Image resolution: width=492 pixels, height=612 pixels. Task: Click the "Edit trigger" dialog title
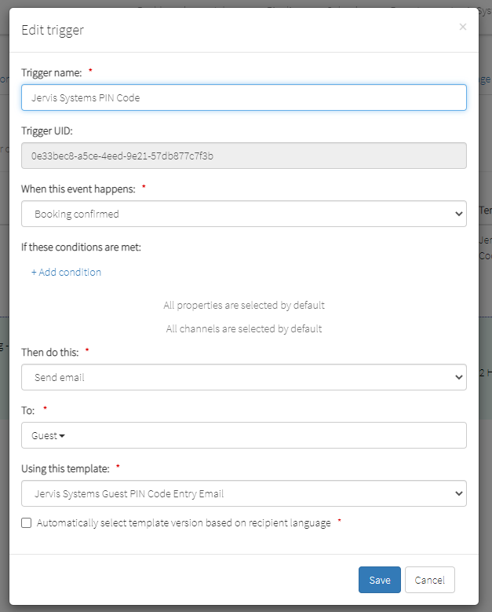point(53,31)
